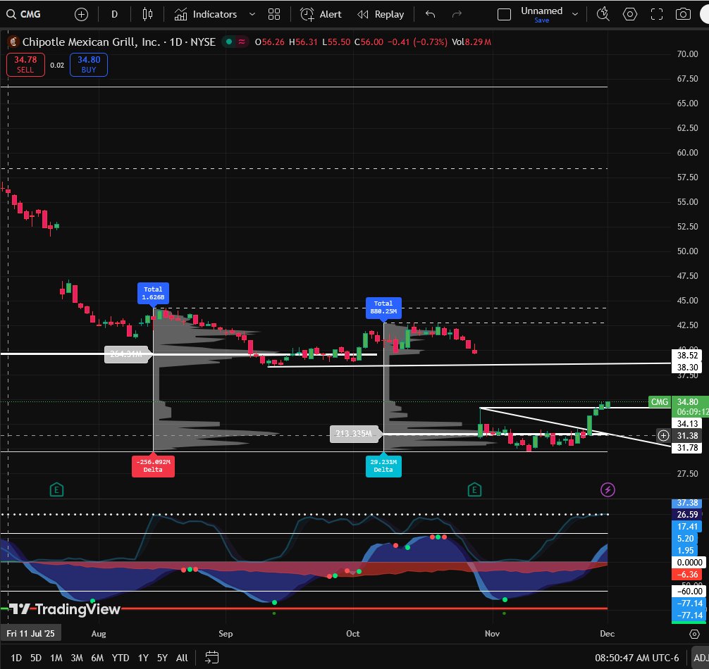The width and height of the screenshot is (709, 669).
Task: Click the 34.80 BUY button
Action: coord(89,65)
